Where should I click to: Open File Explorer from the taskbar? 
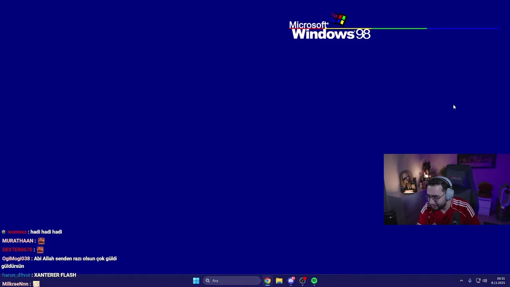tap(279, 281)
